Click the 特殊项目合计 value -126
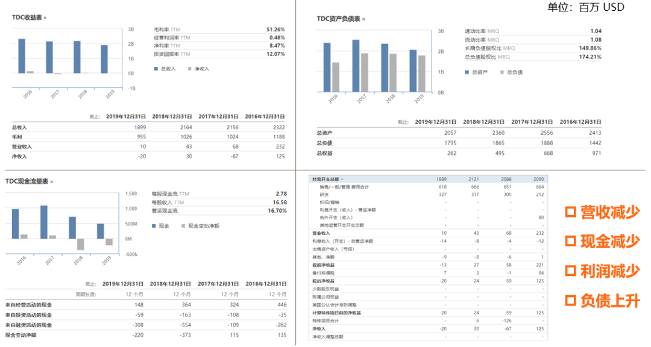The image size is (651, 347). click(506, 321)
